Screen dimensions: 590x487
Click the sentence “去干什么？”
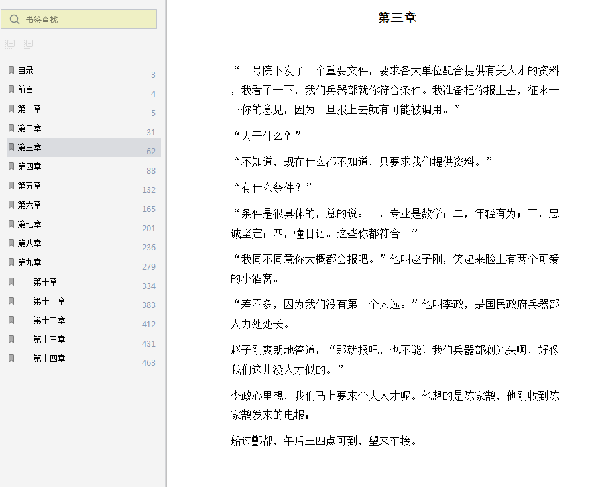click(x=268, y=136)
